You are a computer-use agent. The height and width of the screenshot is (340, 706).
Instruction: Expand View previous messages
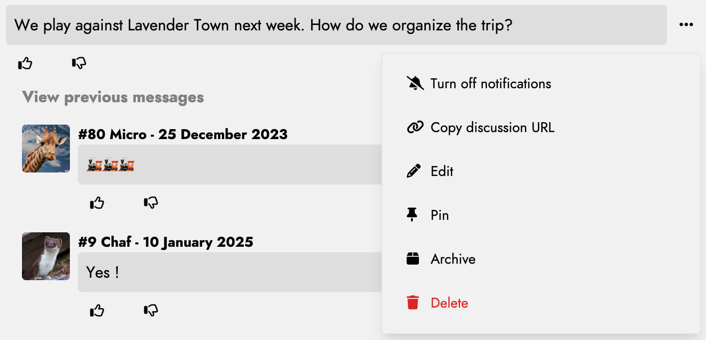click(113, 97)
